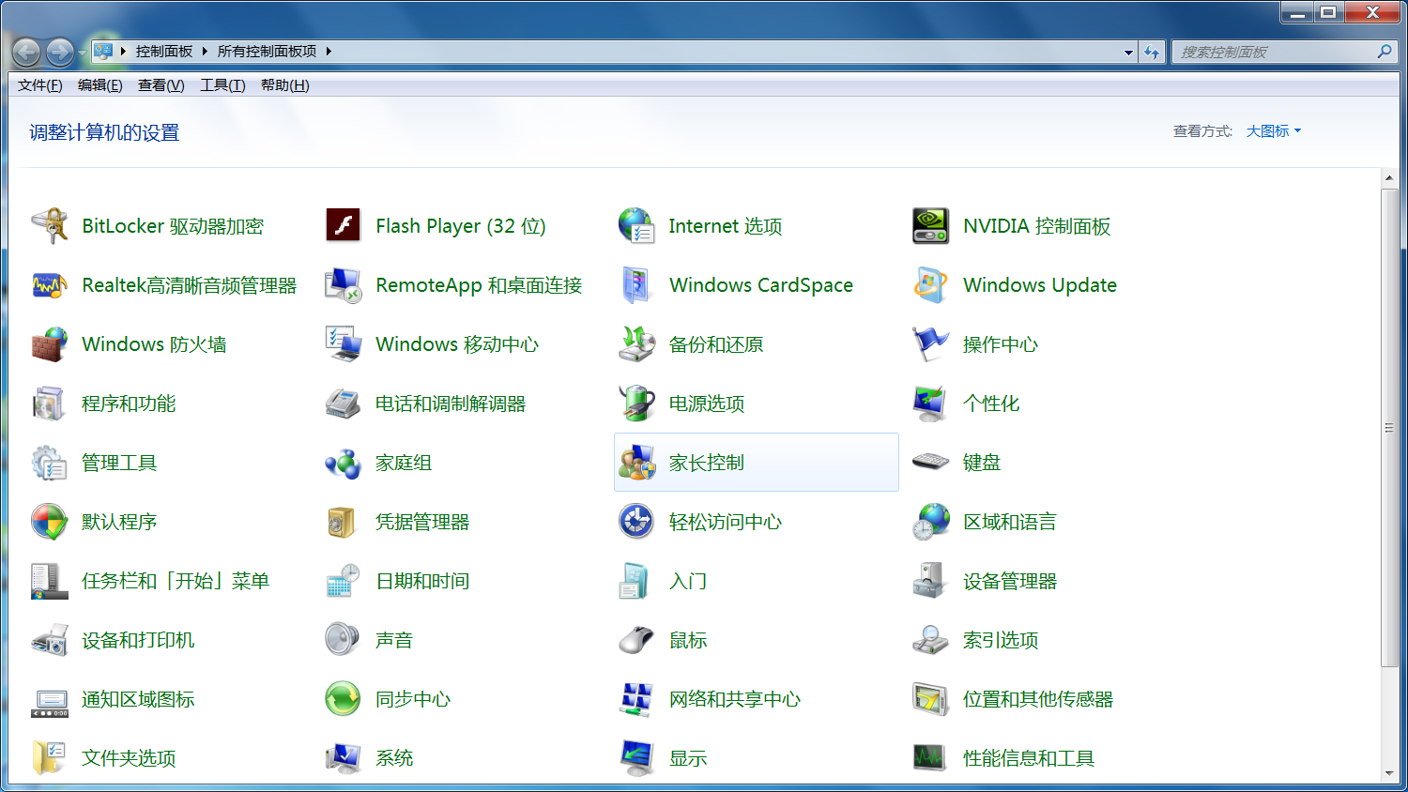Expand the address bar history dropdown arrow

1128,53
